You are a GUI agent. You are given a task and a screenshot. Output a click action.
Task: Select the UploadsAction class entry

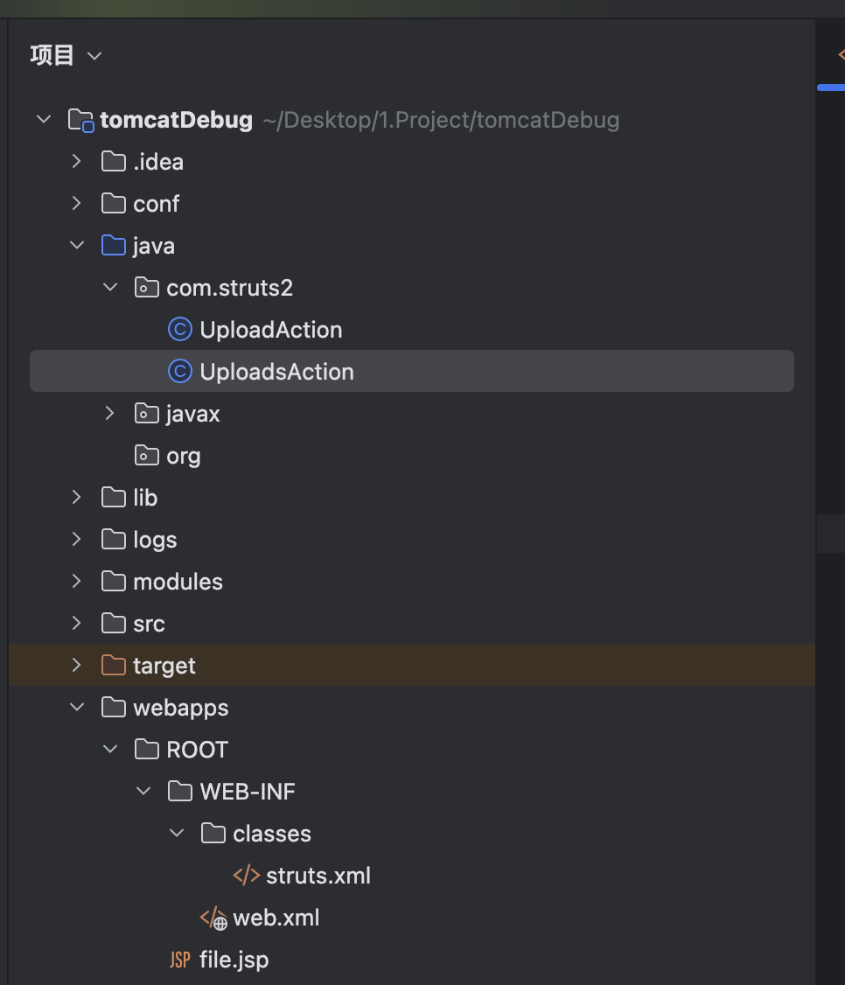[x=277, y=371]
